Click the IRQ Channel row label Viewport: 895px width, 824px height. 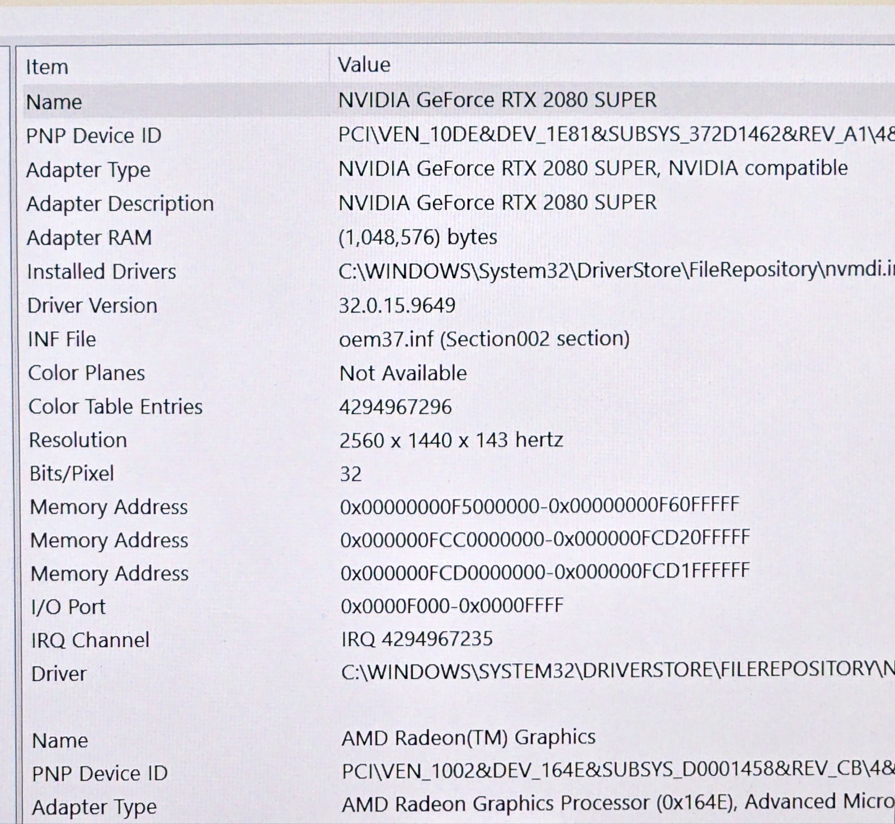(x=90, y=640)
